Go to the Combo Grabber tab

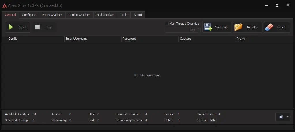[x=79, y=15]
